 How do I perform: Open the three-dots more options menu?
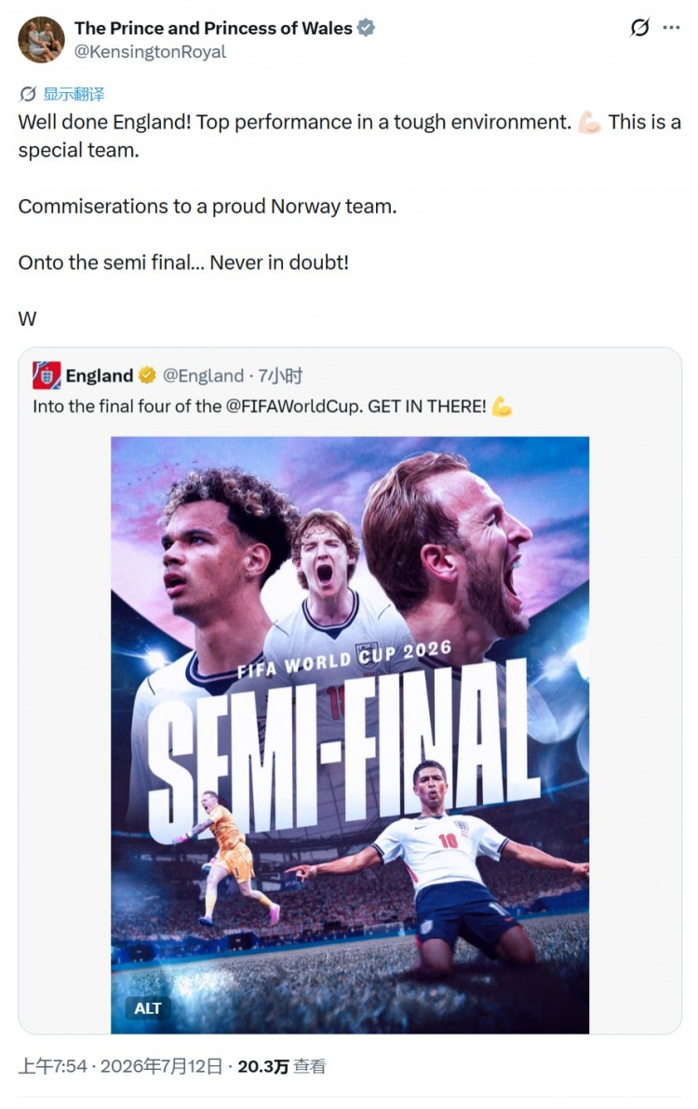671,28
